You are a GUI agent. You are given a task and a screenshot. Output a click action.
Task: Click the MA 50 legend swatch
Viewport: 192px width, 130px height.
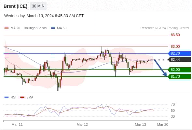tap(53, 28)
